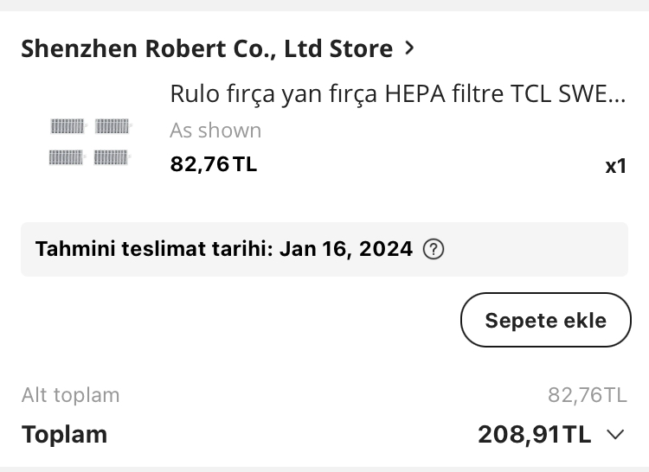The width and height of the screenshot is (649, 472).
Task: Click the bottom-right filter in the product image
Action: (x=112, y=157)
